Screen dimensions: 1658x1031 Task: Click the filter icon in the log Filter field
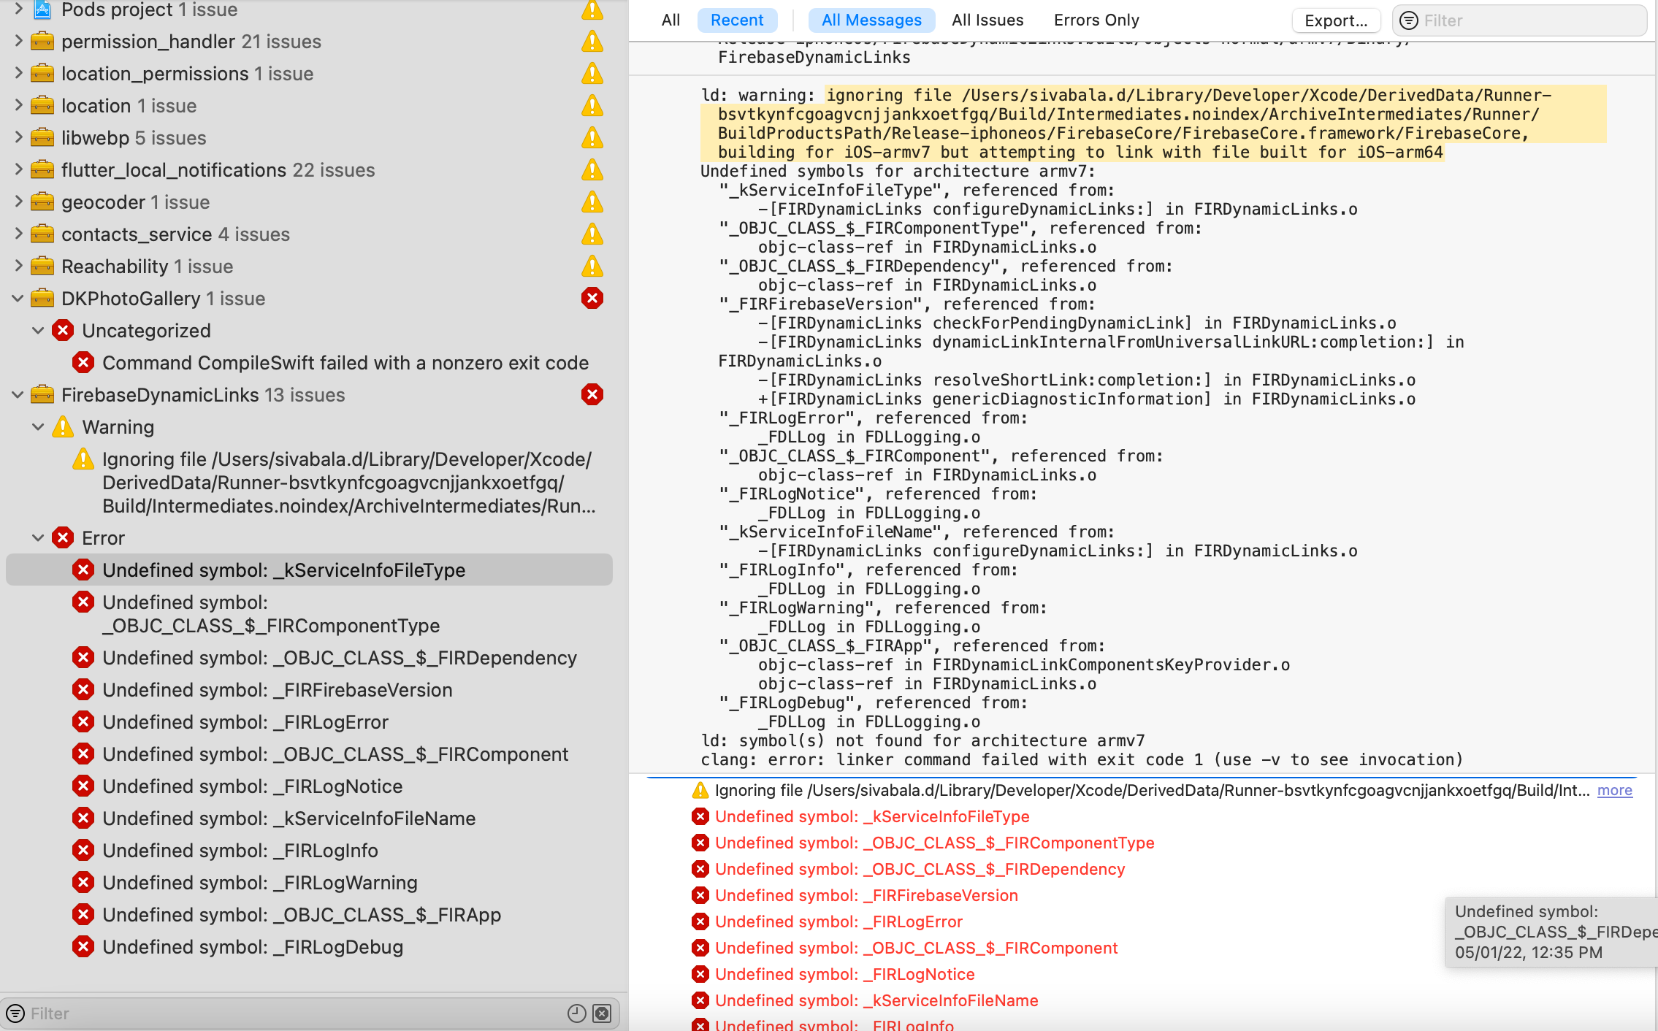pos(1409,20)
